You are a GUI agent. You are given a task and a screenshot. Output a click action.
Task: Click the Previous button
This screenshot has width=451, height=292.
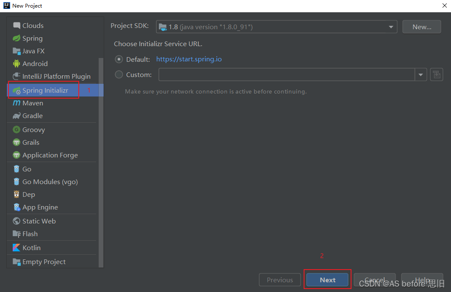[x=279, y=280]
